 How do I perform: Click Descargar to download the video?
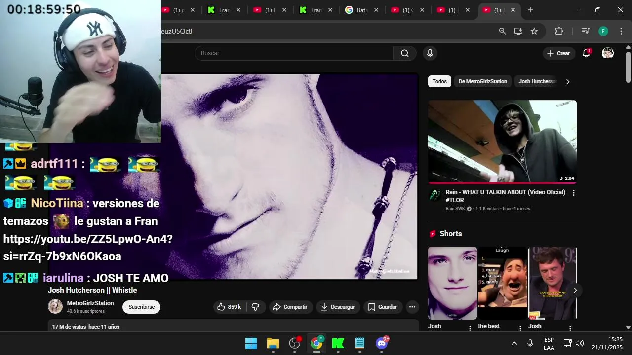[x=338, y=307]
